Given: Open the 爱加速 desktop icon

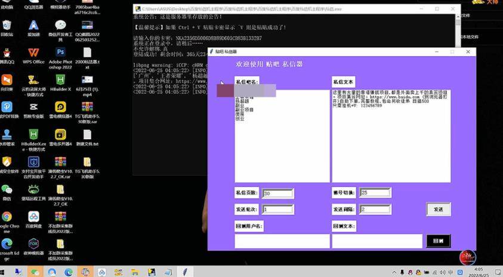Looking at the screenshot, I should 33,28.
